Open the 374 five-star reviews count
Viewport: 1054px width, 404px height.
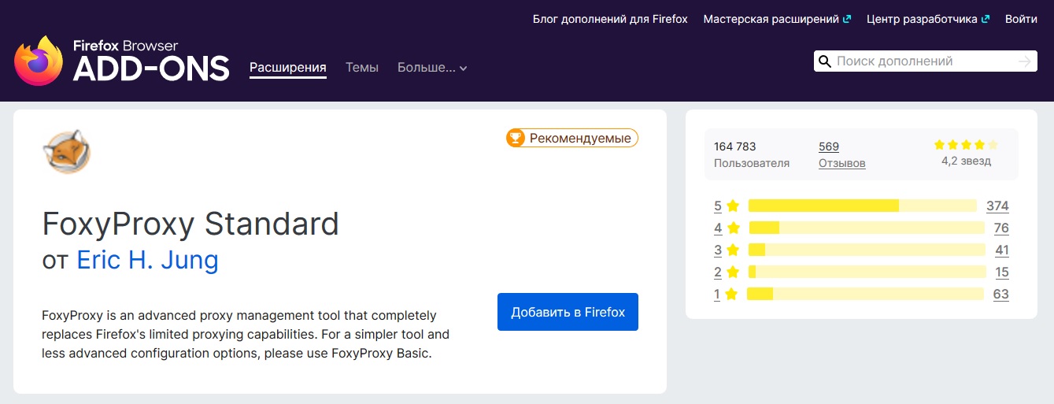pyautogui.click(x=997, y=206)
